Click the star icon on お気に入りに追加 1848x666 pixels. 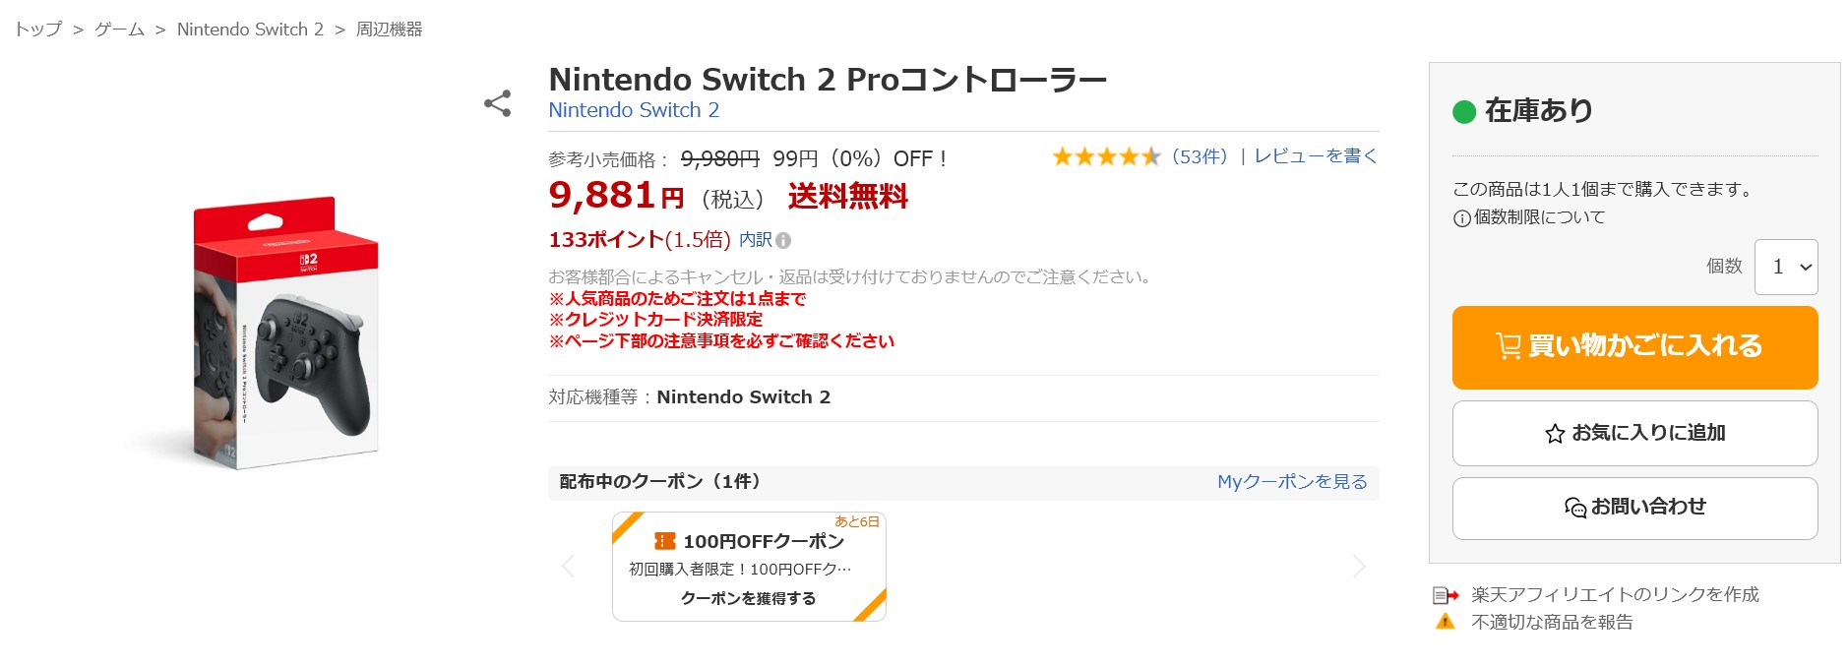pyautogui.click(x=1555, y=434)
